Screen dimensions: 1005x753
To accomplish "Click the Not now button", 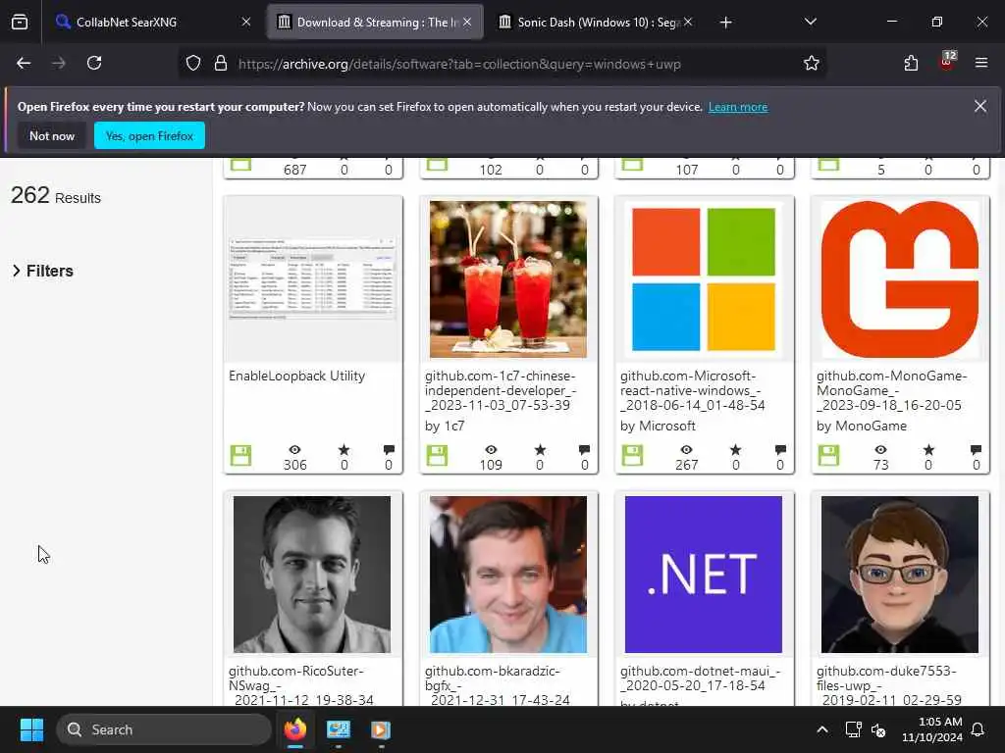I will coord(52,135).
